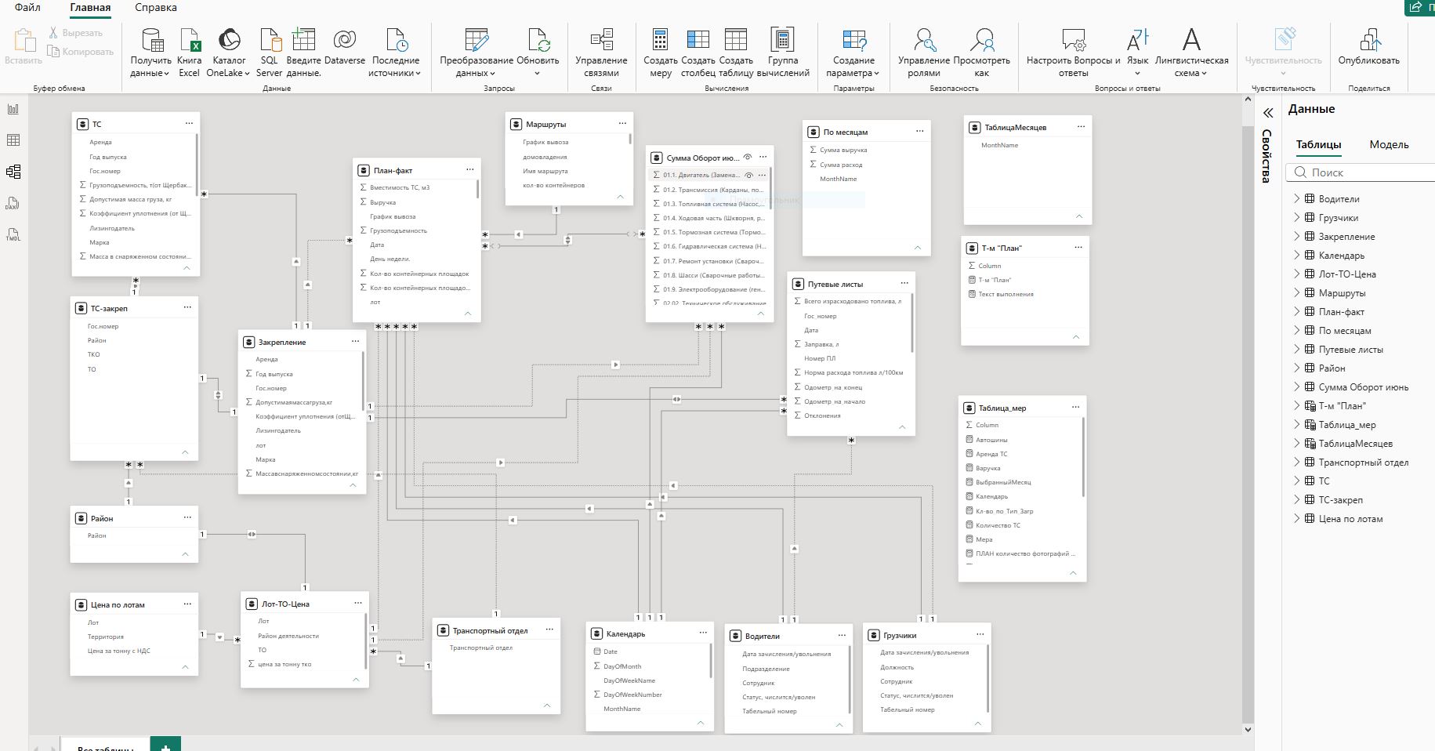Viewport: 1435px width, 751px height.
Task: Expand Маршруты in Данные pane
Action: point(1296,292)
